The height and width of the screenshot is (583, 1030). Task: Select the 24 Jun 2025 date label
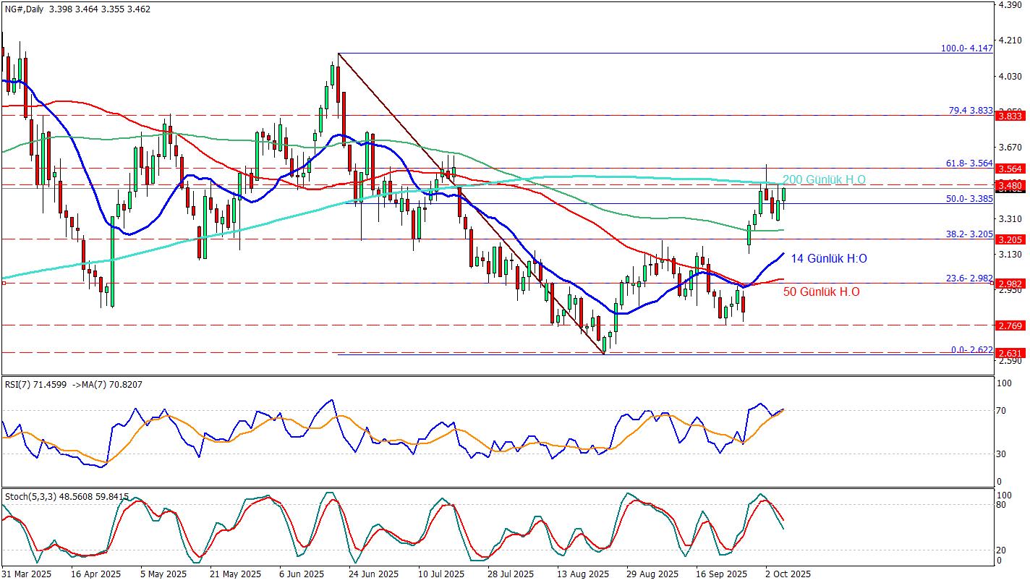point(373,574)
